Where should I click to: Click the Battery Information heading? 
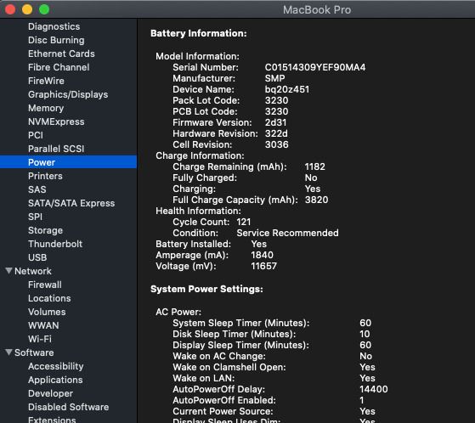199,33
